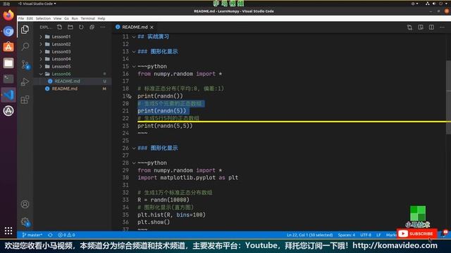Open the File menu
Viewport: 451px width, 253px height.
(21, 18)
